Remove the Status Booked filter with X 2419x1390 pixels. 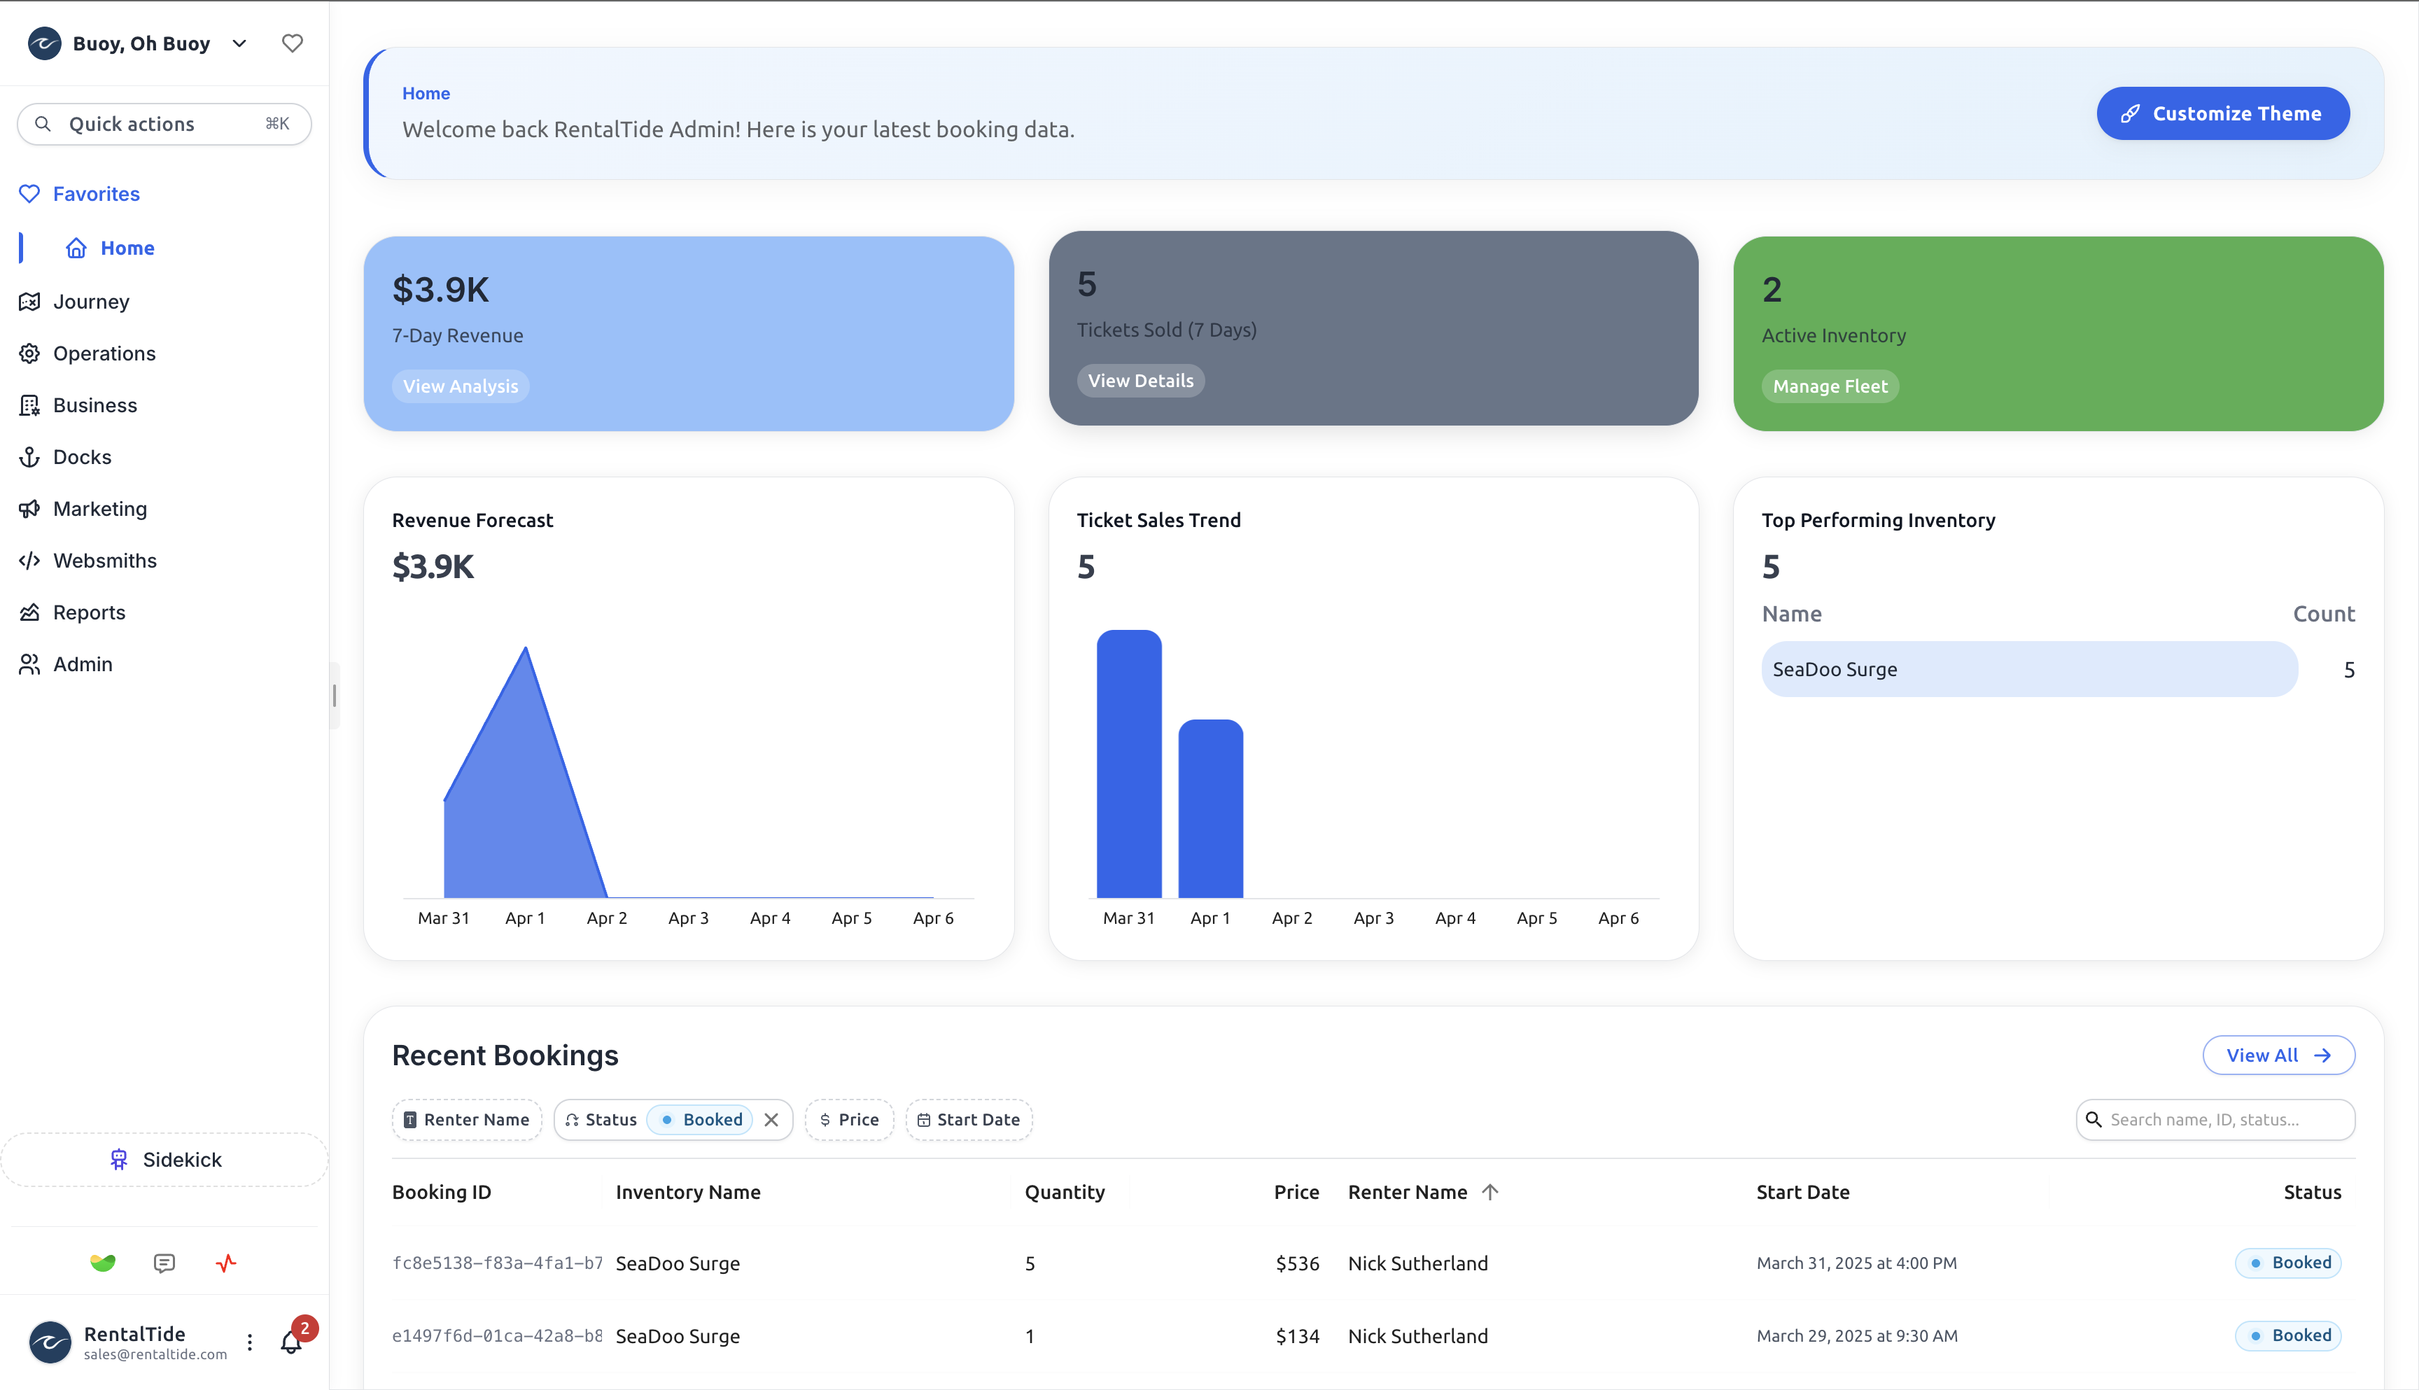coord(771,1120)
